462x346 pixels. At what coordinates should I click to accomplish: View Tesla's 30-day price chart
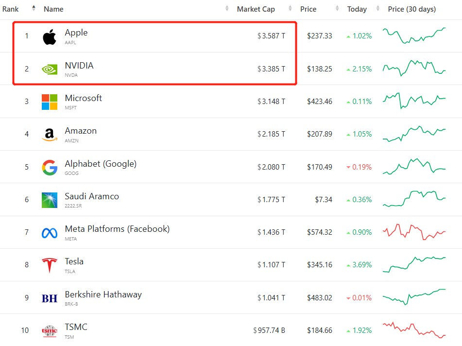[x=414, y=264]
